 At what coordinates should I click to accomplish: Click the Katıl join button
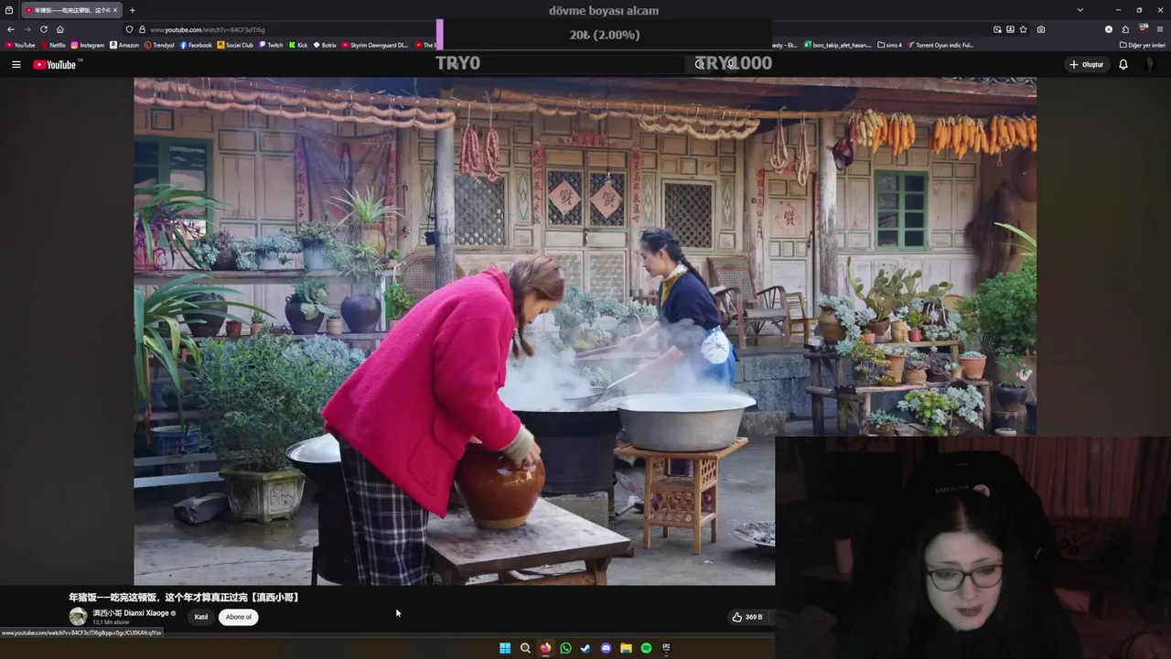click(x=201, y=617)
